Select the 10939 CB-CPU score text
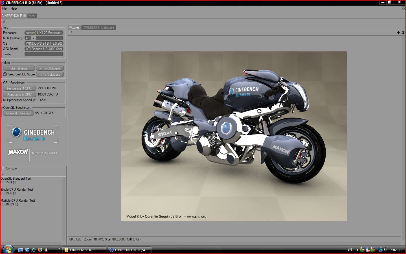Screen dimensions: 406x254 click(48, 94)
